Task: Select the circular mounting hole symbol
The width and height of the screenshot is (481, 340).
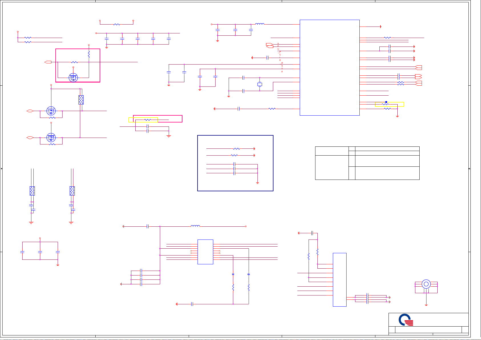Action: pyautogui.click(x=426, y=284)
